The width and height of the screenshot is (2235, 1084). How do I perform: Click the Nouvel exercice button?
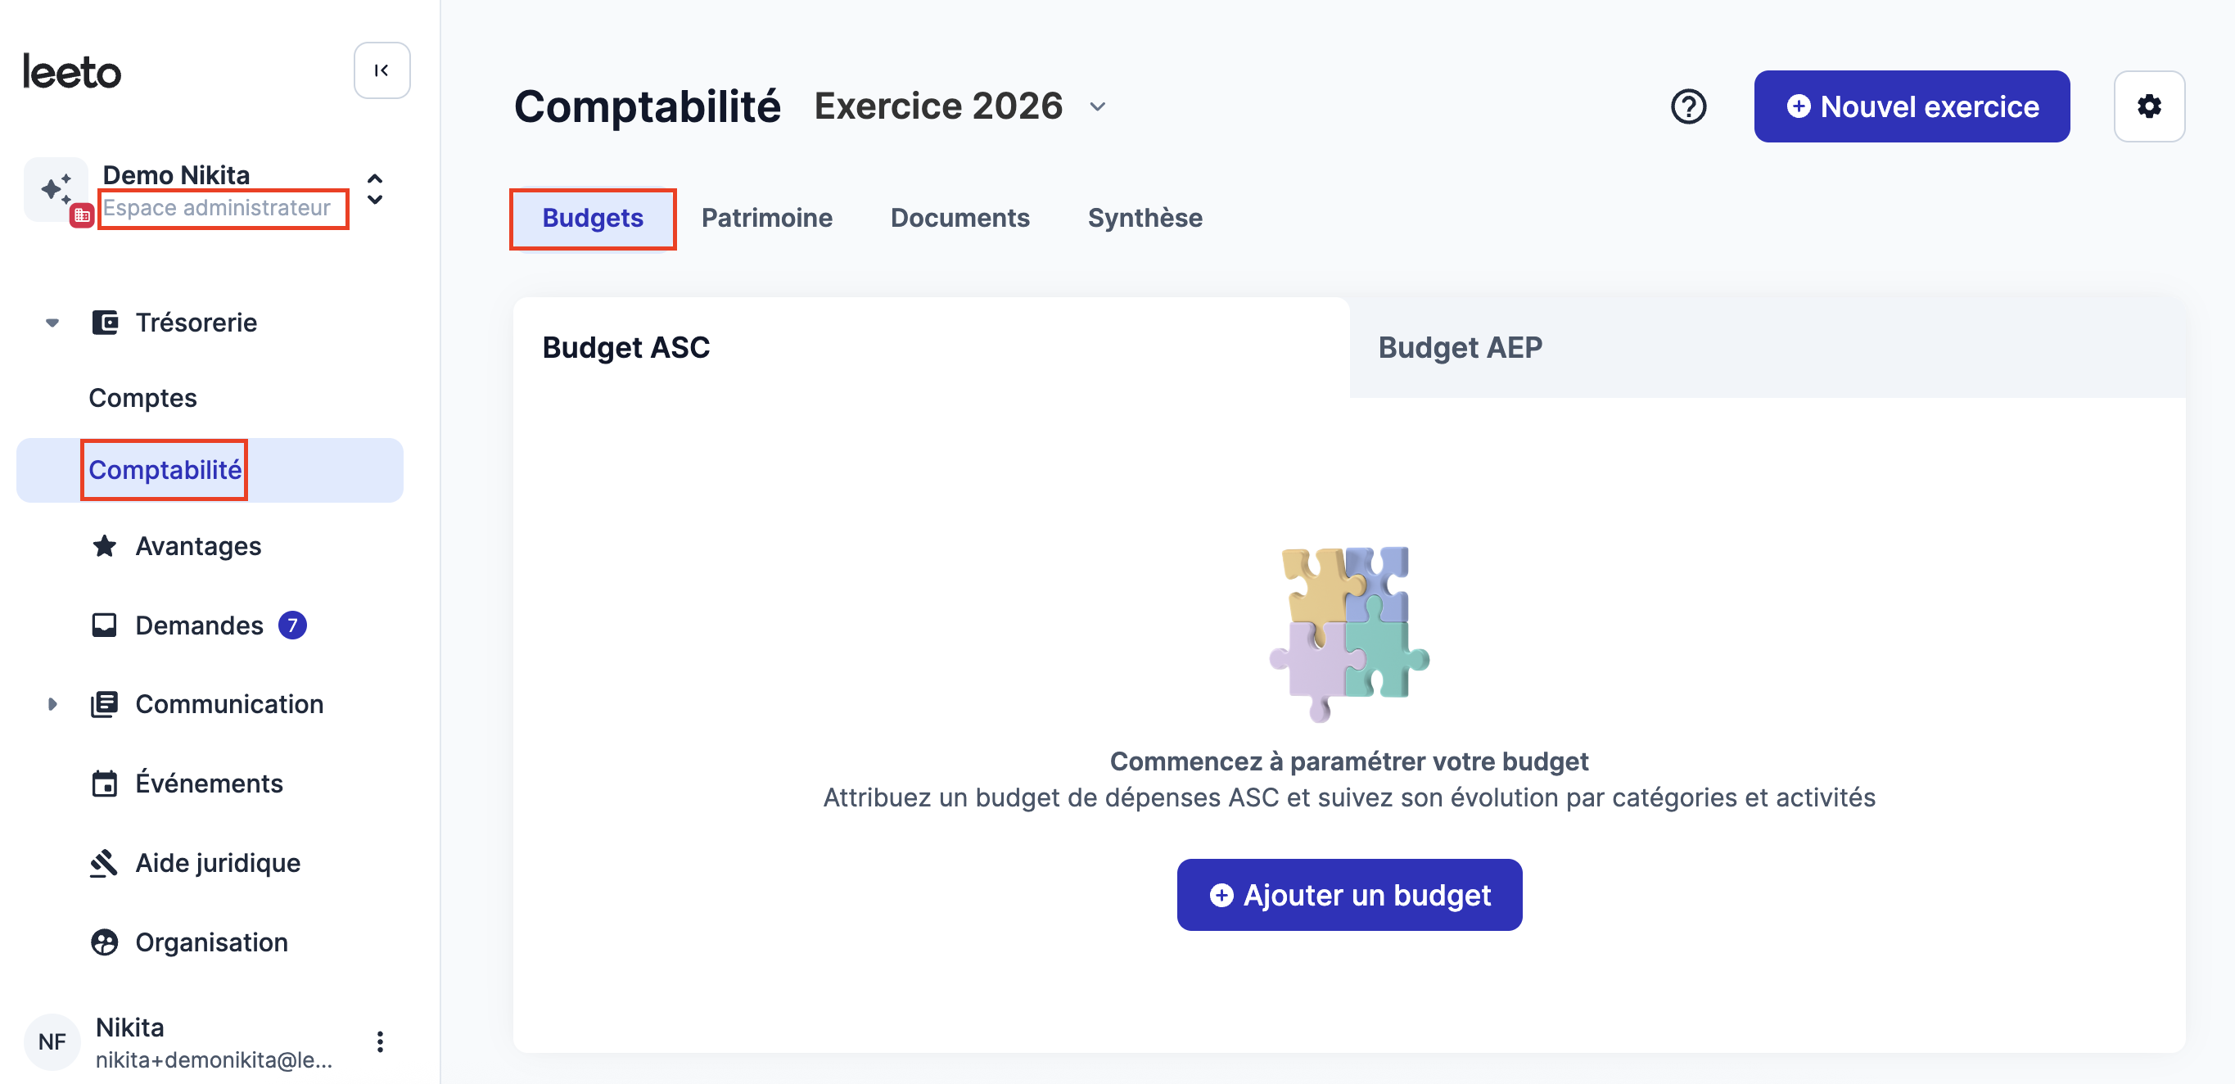click(x=1912, y=106)
